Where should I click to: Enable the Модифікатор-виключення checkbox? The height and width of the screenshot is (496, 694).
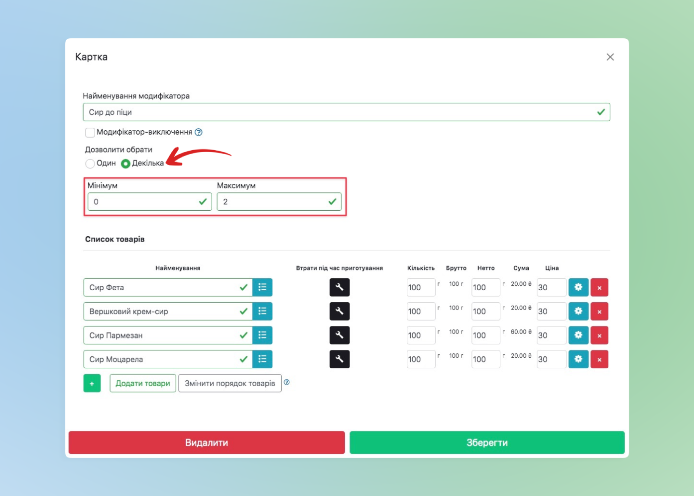(90, 132)
